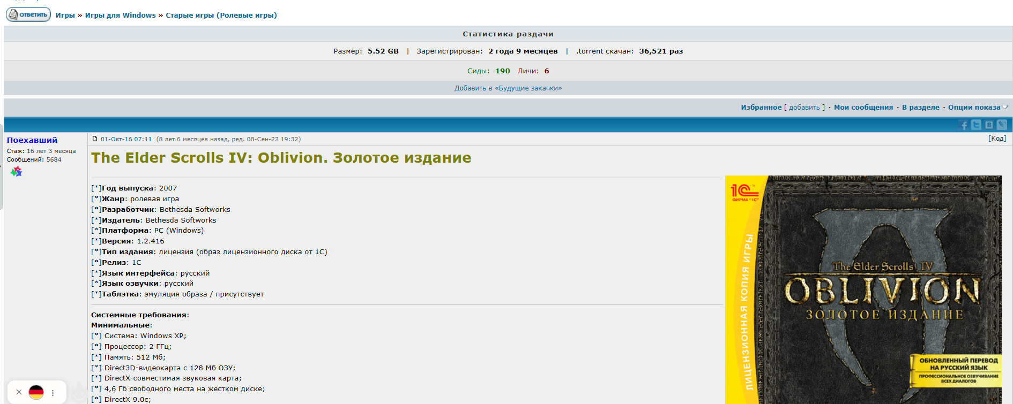Select 4,6 Гб свободного места line
This screenshot has width=1013, height=404.
178,389
